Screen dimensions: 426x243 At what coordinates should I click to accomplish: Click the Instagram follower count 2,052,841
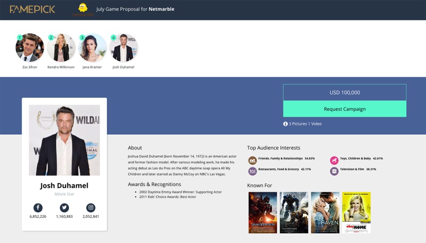(x=91, y=216)
